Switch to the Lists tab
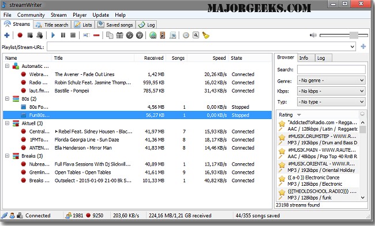This screenshot has height=226, width=375. pos(84,25)
